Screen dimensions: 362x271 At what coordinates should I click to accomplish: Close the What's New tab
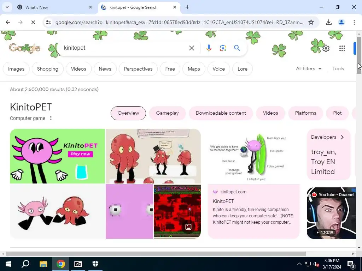[90, 7]
